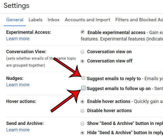Go to the Inbox settings tab

[x=54, y=20]
